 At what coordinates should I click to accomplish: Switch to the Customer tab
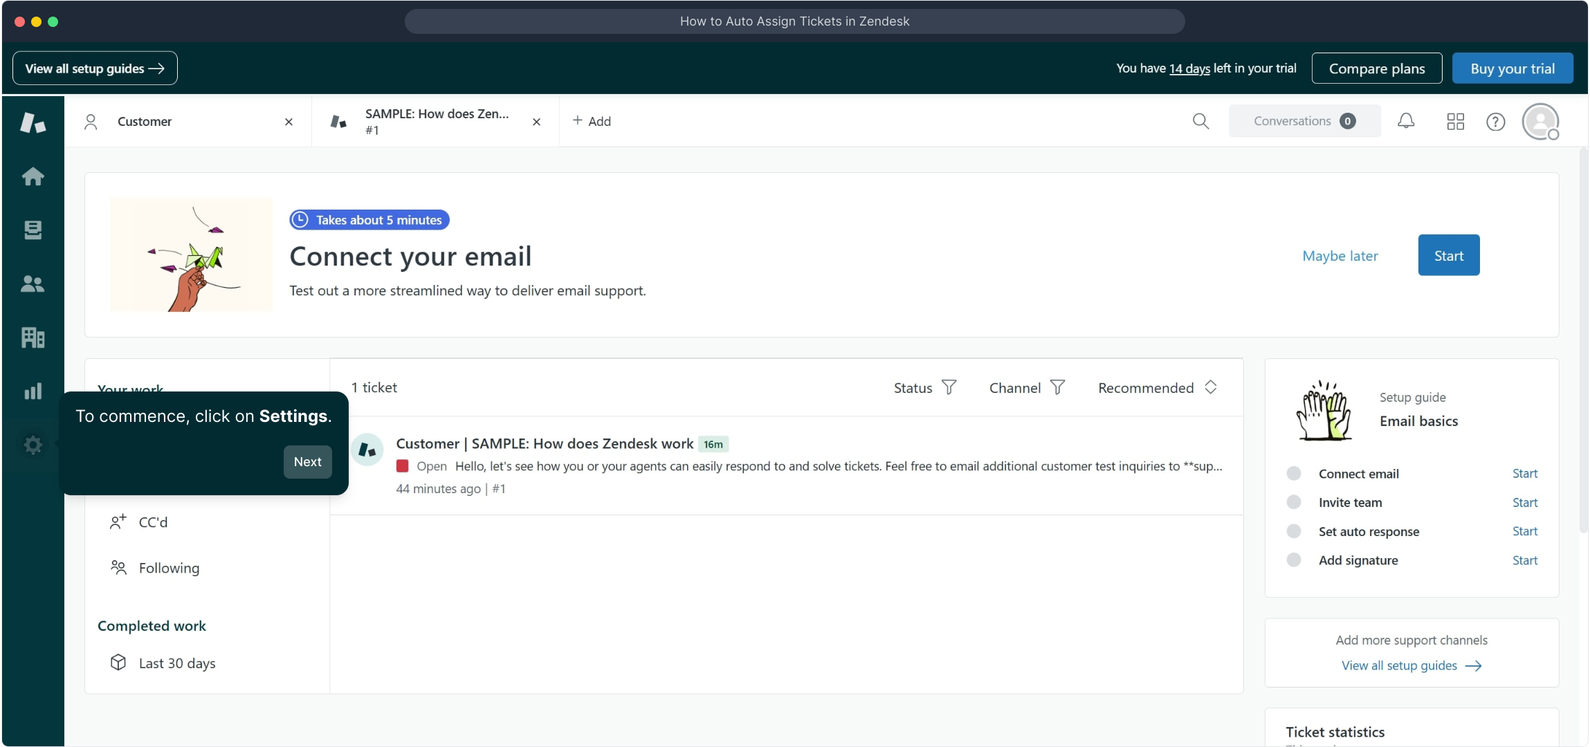coord(145,122)
